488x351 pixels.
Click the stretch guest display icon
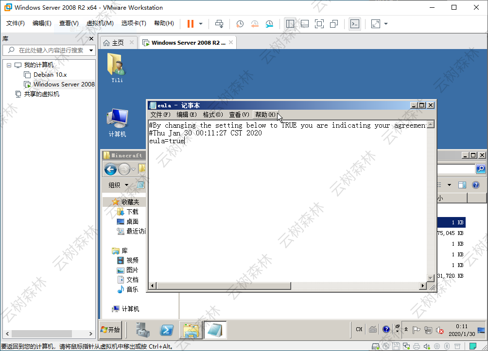click(x=376, y=24)
